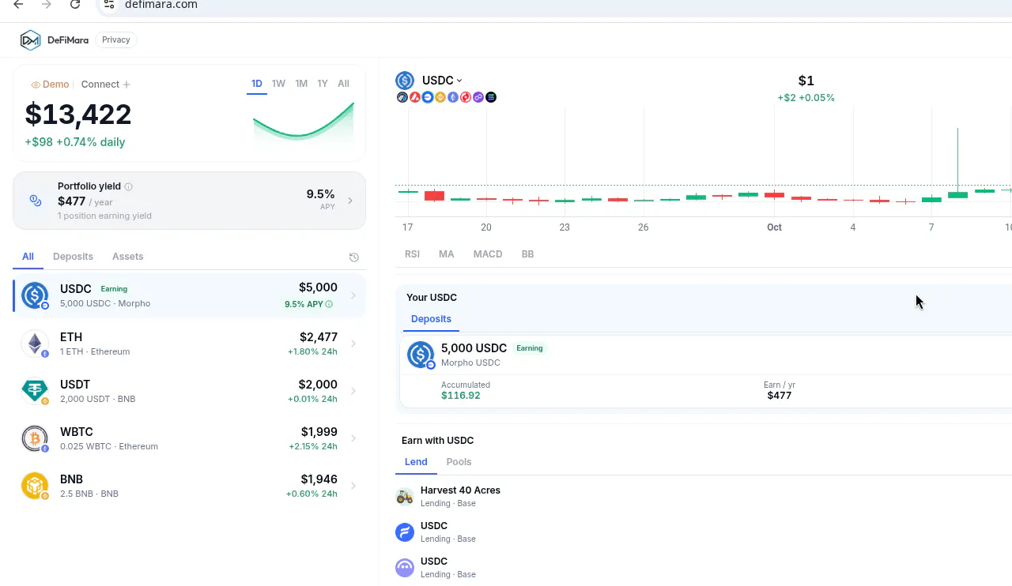
Task: Select the All tab in the portfolio list
Action: [x=28, y=257]
